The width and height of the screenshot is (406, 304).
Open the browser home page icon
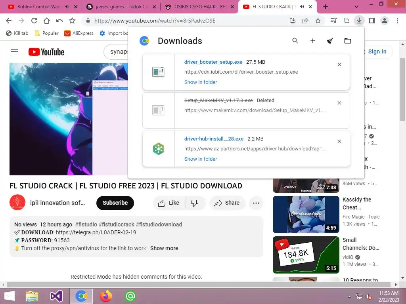coord(47,21)
